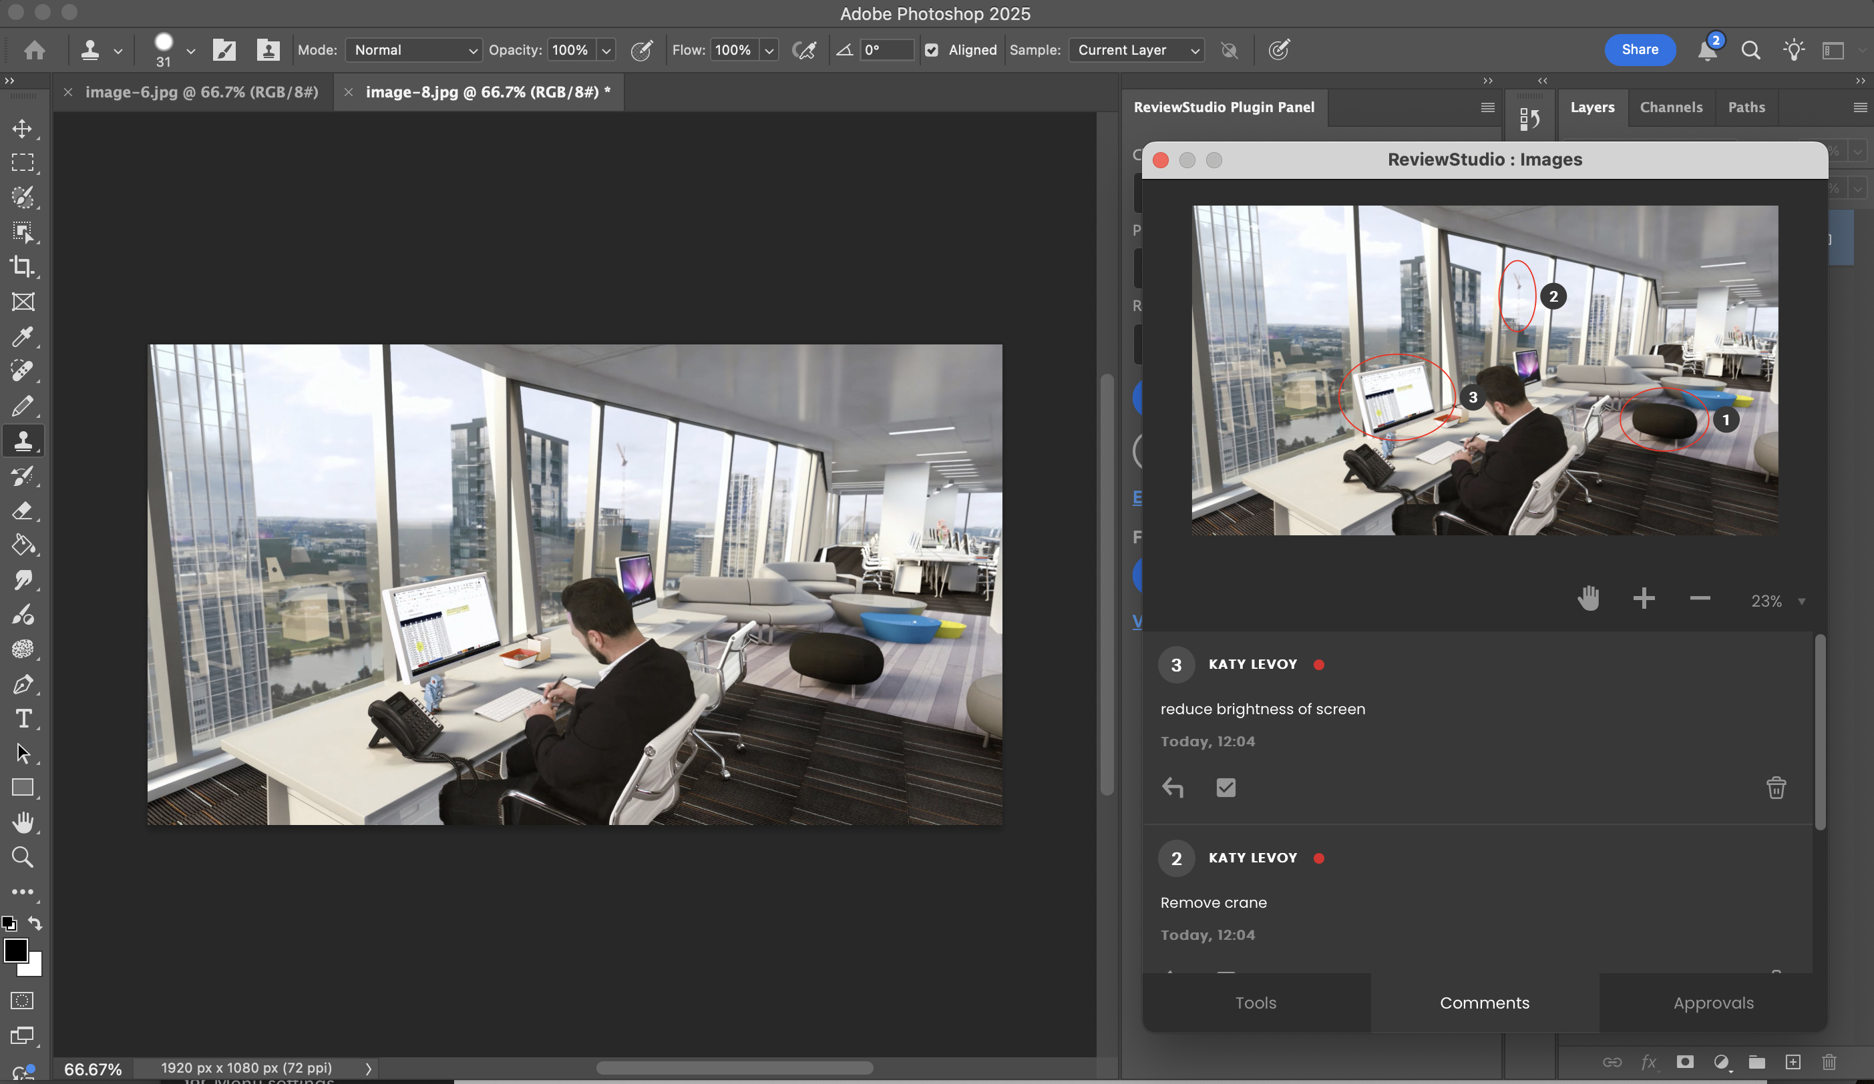The image size is (1874, 1084).
Task: Click the foreground color black swatch
Action: [x=15, y=949]
